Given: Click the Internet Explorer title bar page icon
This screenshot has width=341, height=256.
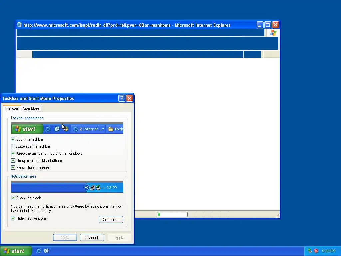Looking at the screenshot, I should point(19,25).
